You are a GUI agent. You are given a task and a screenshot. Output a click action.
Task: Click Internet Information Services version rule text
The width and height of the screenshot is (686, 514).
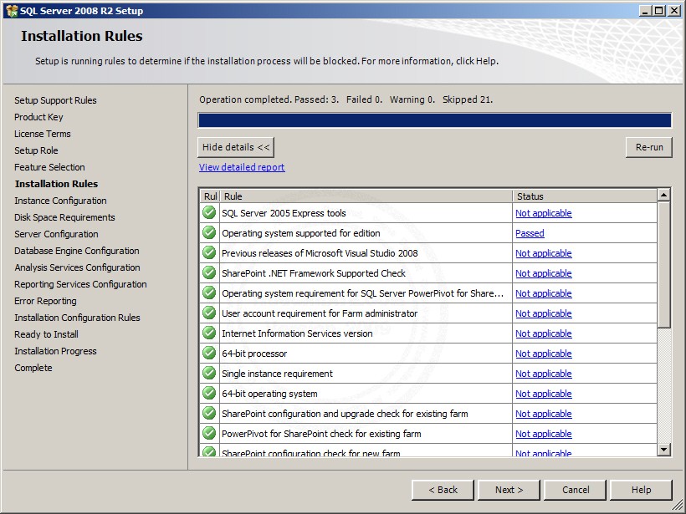(297, 333)
